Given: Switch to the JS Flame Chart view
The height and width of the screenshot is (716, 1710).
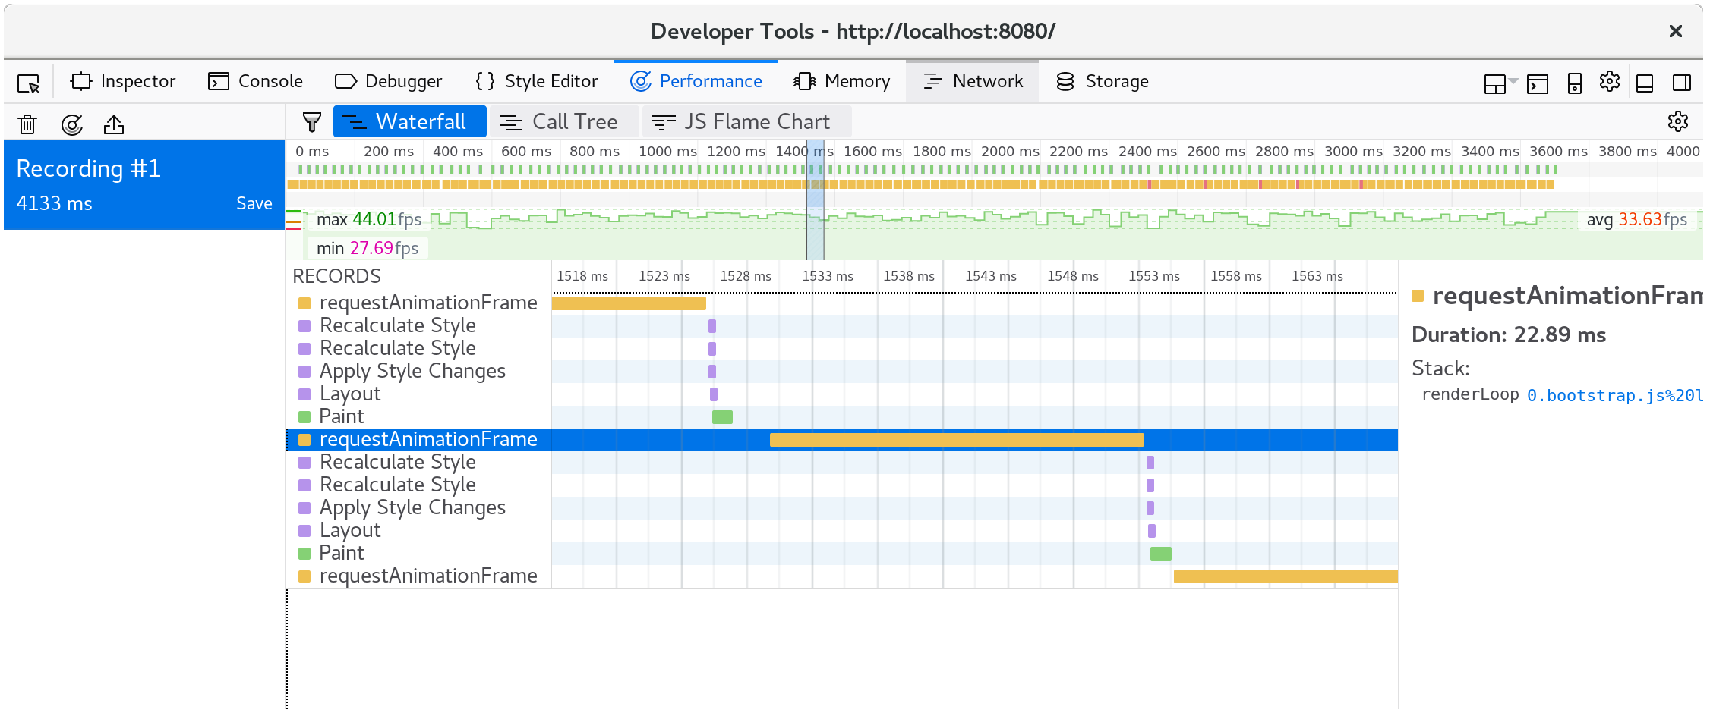Looking at the screenshot, I should [x=746, y=121].
